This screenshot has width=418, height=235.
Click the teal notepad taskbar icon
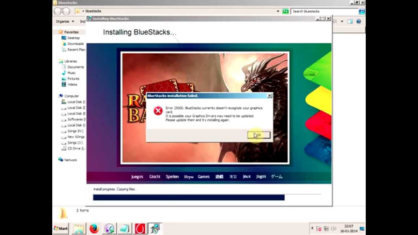coord(125,228)
